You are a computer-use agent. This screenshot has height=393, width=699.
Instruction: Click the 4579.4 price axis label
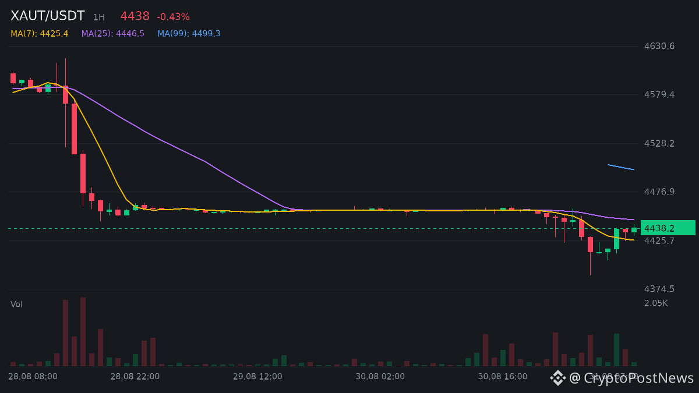pos(659,94)
